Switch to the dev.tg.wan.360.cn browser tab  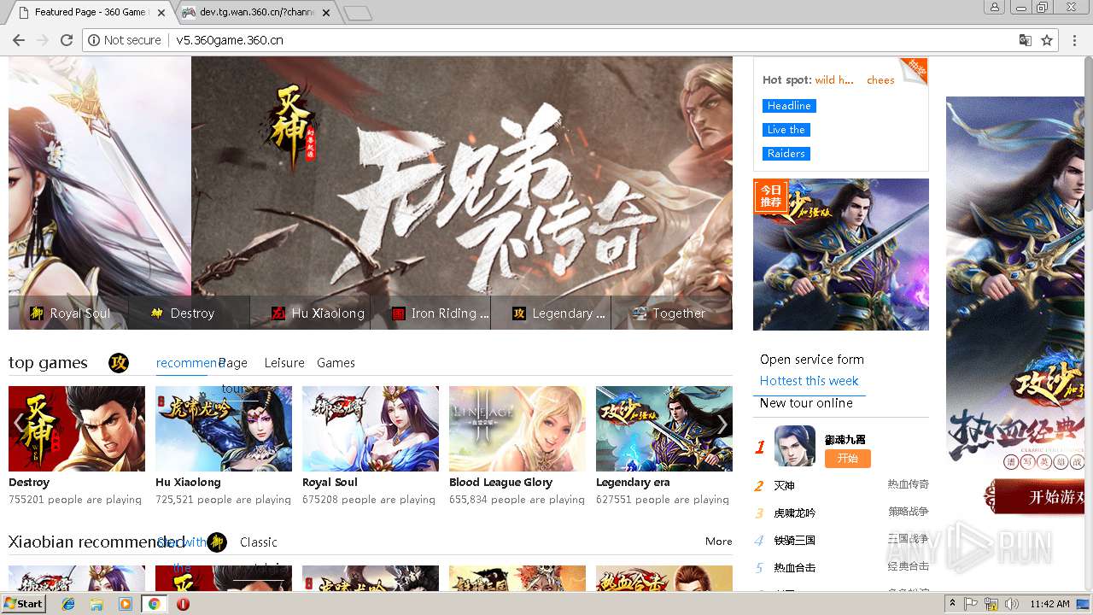point(256,12)
